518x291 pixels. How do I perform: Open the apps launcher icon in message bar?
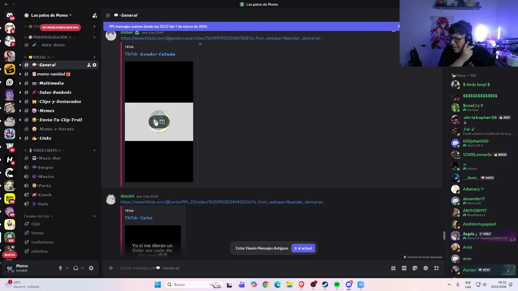pos(437,268)
